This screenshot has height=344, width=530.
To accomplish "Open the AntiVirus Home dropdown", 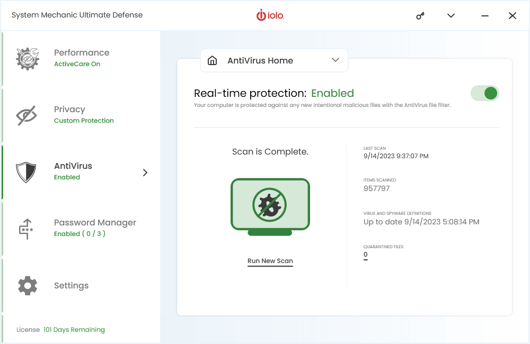I will [335, 60].
